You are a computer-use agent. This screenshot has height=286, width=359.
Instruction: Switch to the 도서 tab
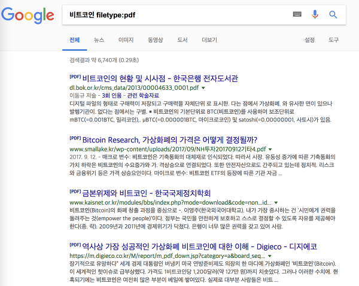[x=182, y=40]
